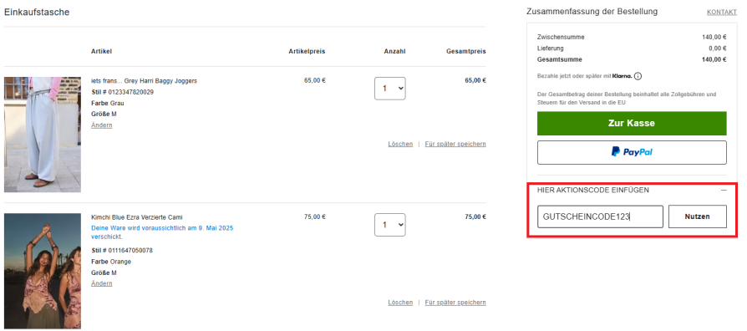
Task: Focus the Aktionscode input field
Action: [600, 216]
